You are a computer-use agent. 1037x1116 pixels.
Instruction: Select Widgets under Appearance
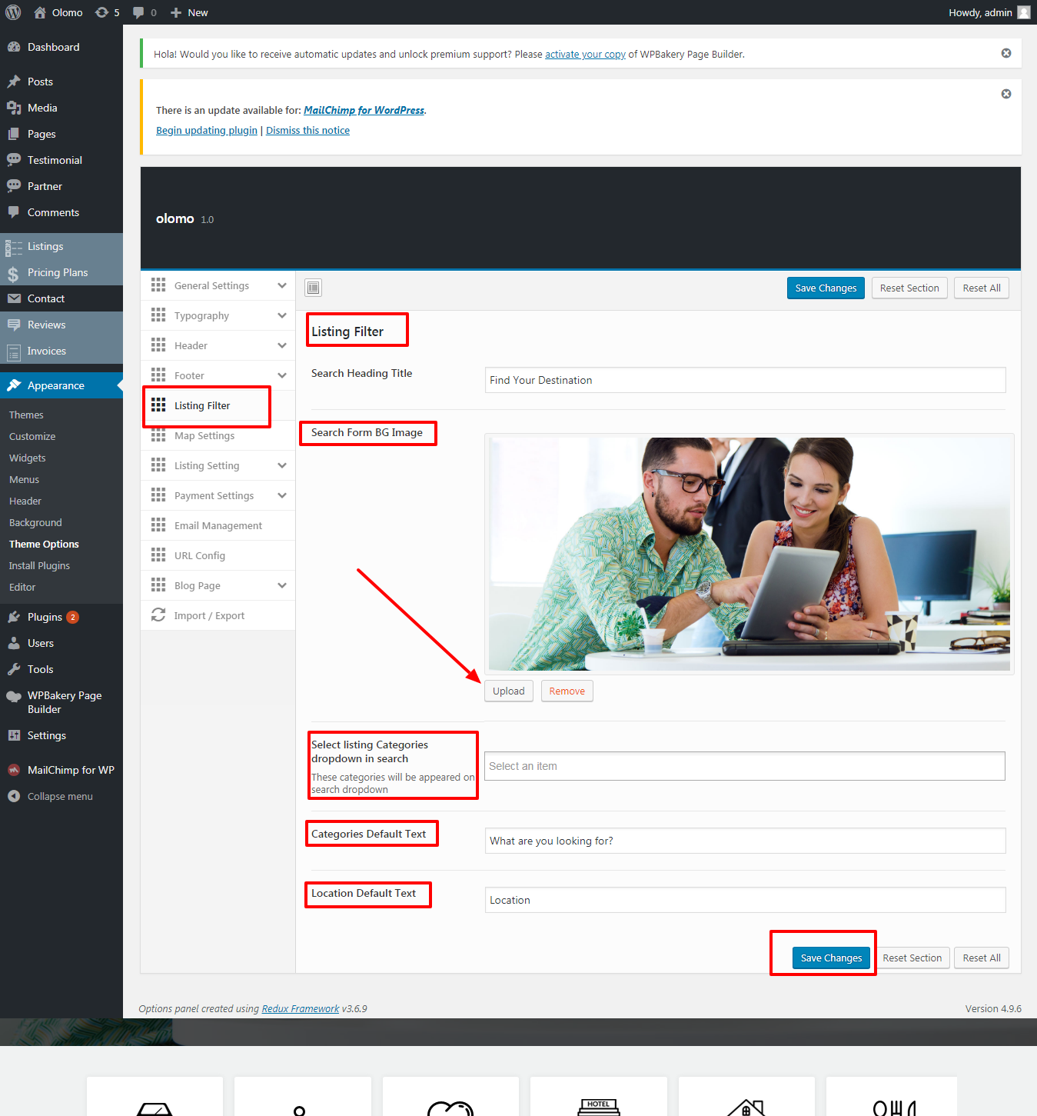pyautogui.click(x=28, y=458)
